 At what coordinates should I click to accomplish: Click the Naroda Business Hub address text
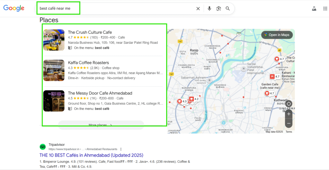tap(113, 43)
